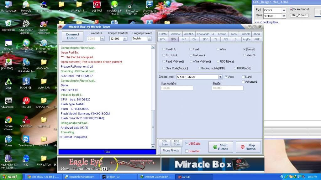Click the Connect Button
This screenshot has height=180, width=321.
click(72, 36)
